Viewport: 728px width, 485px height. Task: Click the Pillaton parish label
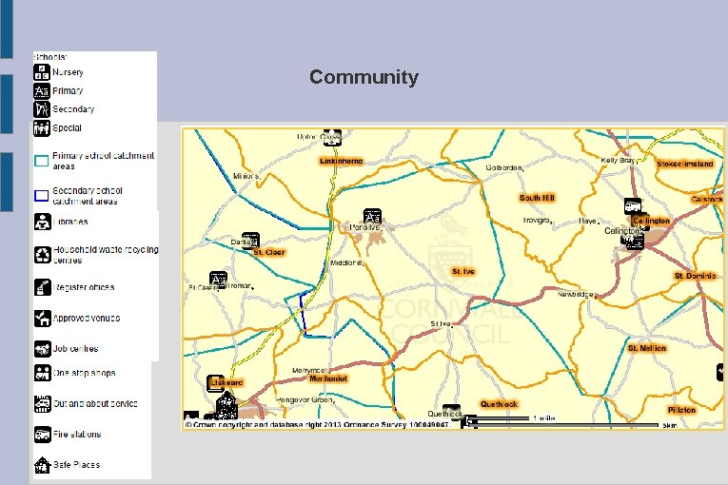681,410
